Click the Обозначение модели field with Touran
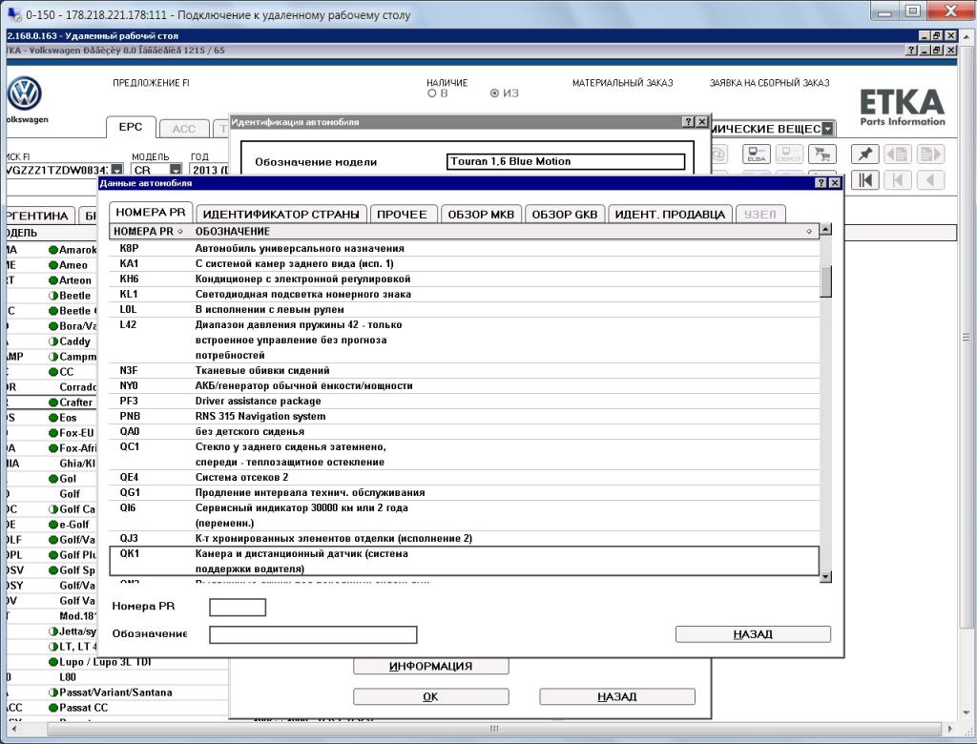 [x=566, y=161]
